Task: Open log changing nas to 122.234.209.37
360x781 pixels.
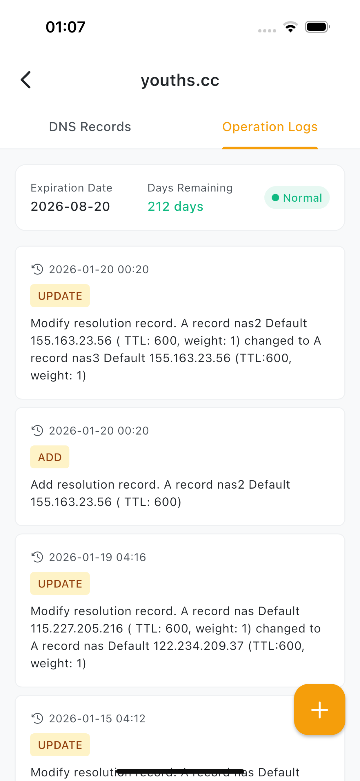Action: point(175,637)
